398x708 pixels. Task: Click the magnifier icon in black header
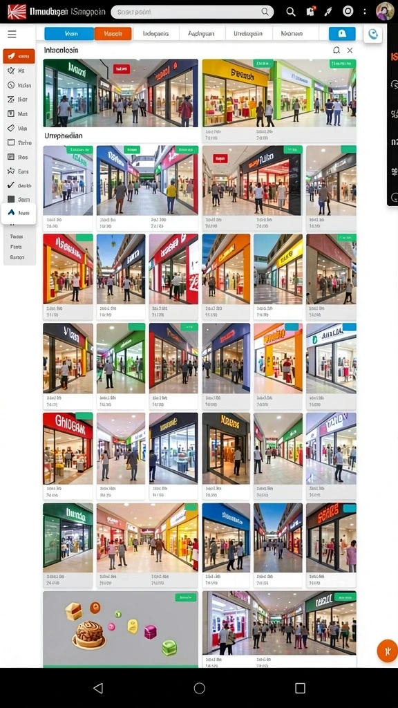click(x=291, y=12)
